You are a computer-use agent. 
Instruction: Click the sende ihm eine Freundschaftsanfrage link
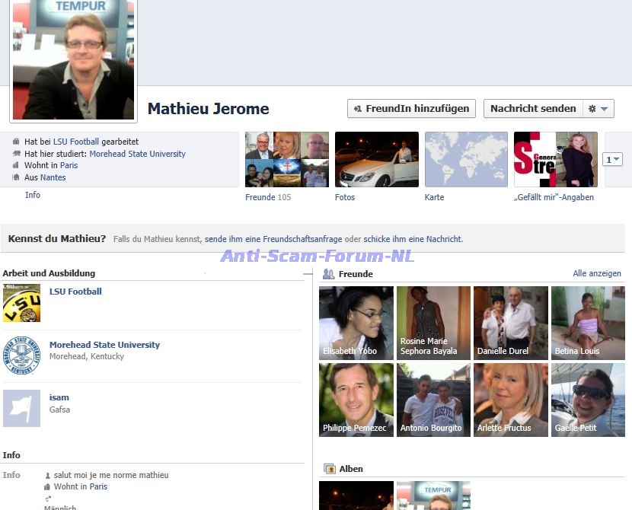click(x=273, y=239)
